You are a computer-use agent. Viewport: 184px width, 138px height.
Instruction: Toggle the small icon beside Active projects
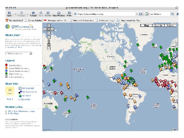[x=23, y=77]
